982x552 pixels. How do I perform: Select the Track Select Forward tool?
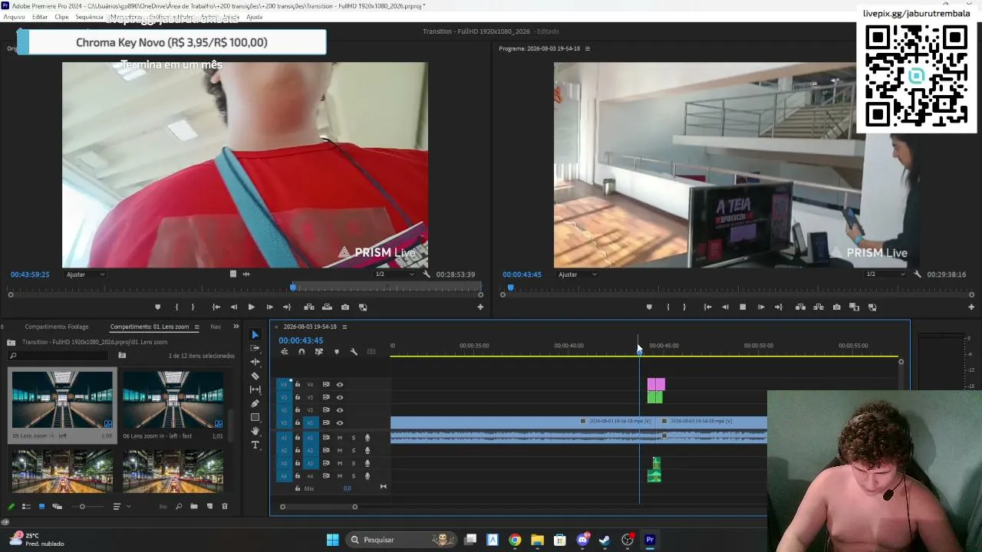click(255, 348)
